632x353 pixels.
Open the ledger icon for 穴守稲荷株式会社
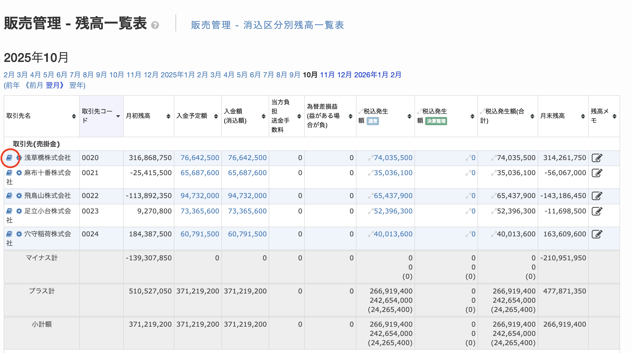tap(10, 234)
